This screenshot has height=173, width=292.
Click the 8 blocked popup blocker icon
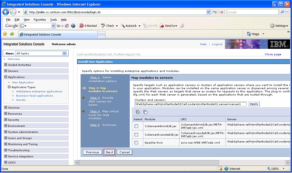coord(81,26)
